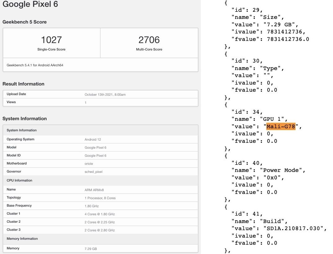This screenshot has height=254, width=333.
Task: Click the build value SD1A.210817.030
Action: click(x=295, y=229)
